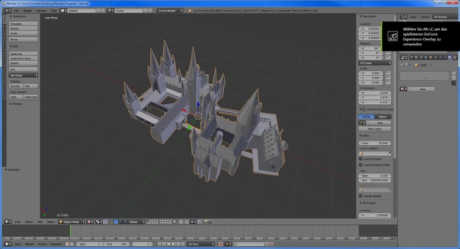Toggle lock on scale X

click(388, 73)
